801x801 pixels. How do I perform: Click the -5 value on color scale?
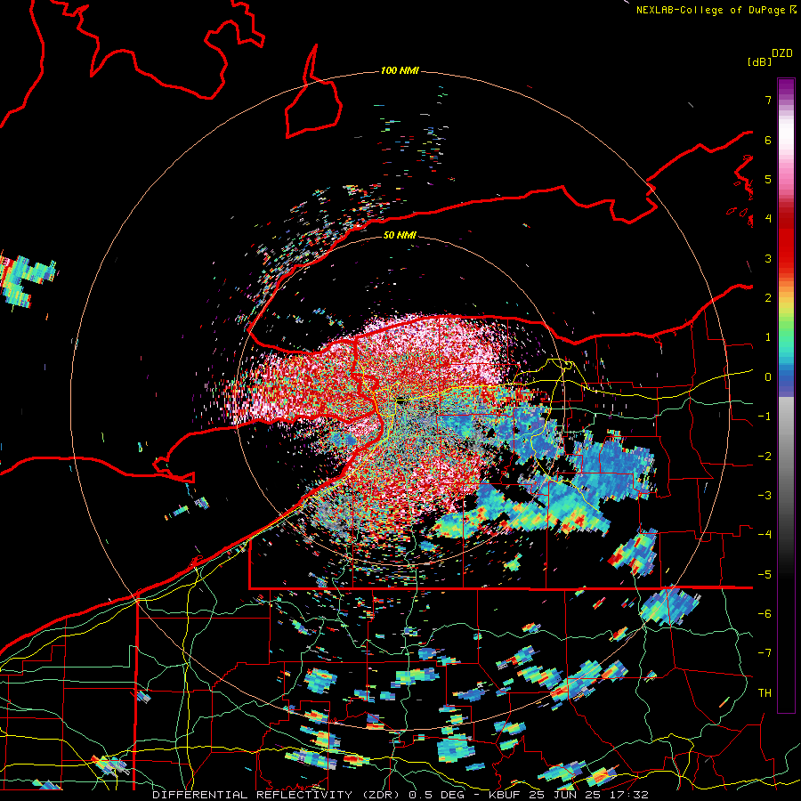(x=765, y=574)
